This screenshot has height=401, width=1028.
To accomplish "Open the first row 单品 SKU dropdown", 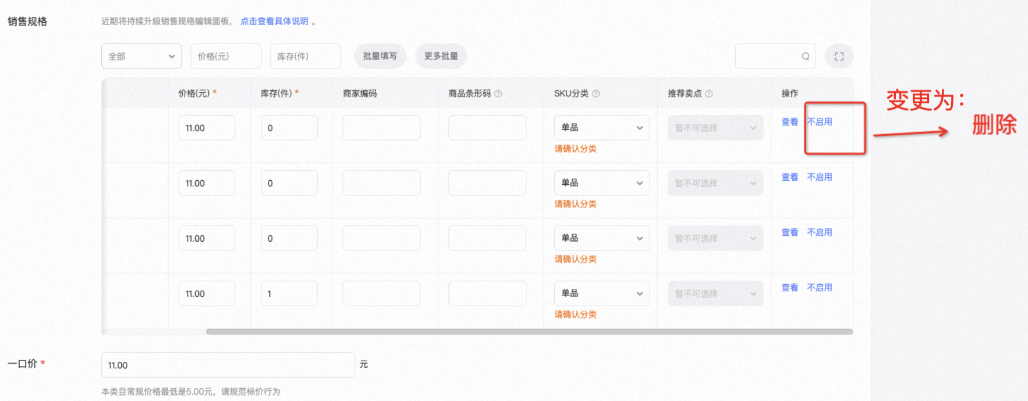I will point(601,127).
